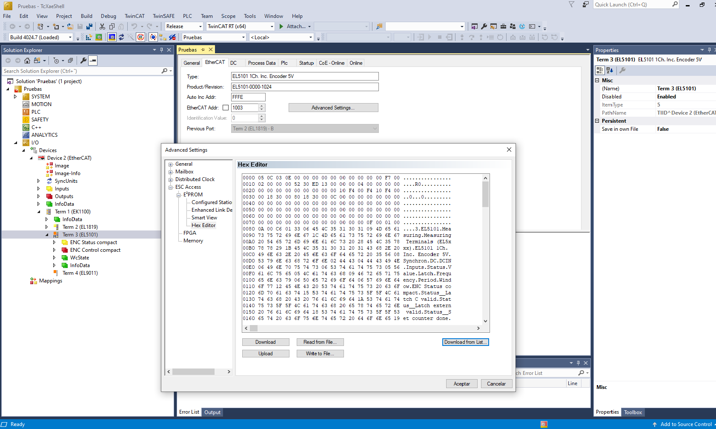Screen dimensions: 716x429
Task: Click the Activate Configuration icon
Action: tap(89, 37)
